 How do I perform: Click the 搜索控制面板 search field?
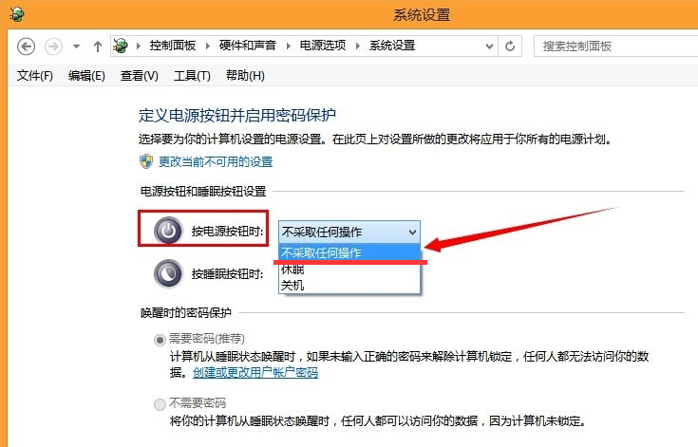coord(608,46)
